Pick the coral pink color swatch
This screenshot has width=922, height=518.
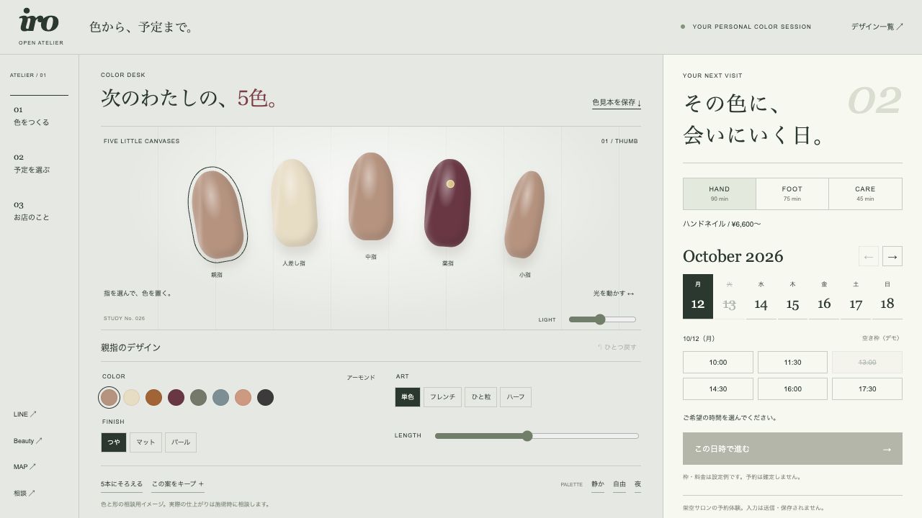(243, 397)
